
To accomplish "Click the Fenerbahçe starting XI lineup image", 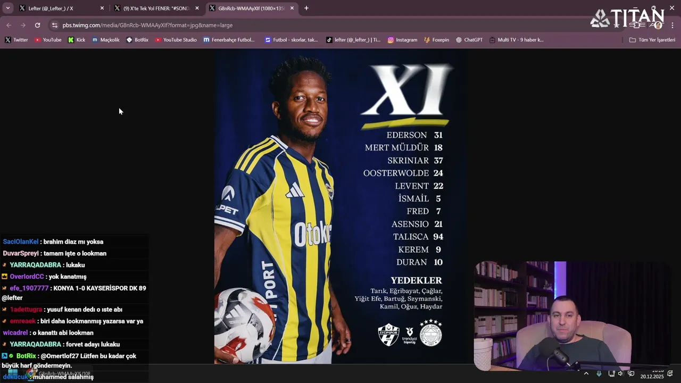I will (x=341, y=206).
